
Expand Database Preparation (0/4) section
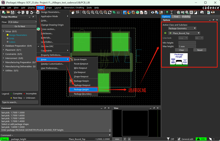click(4, 46)
